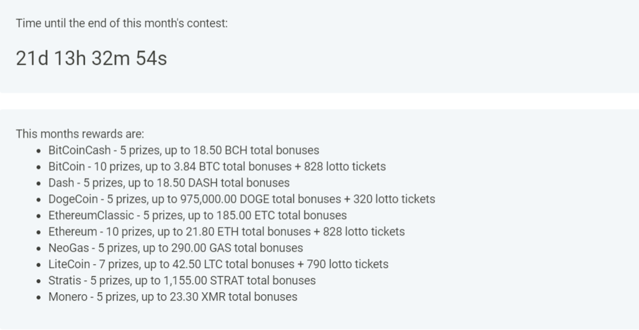This screenshot has width=639, height=330.
Task: Click the countdown timer 21d 13h 32m 54s
Action: tap(91, 58)
